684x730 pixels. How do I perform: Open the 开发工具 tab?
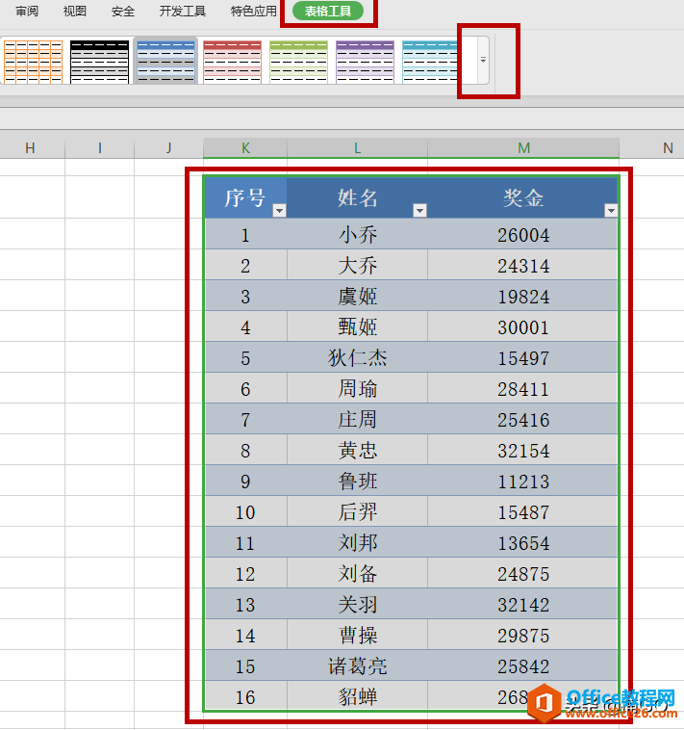[182, 11]
